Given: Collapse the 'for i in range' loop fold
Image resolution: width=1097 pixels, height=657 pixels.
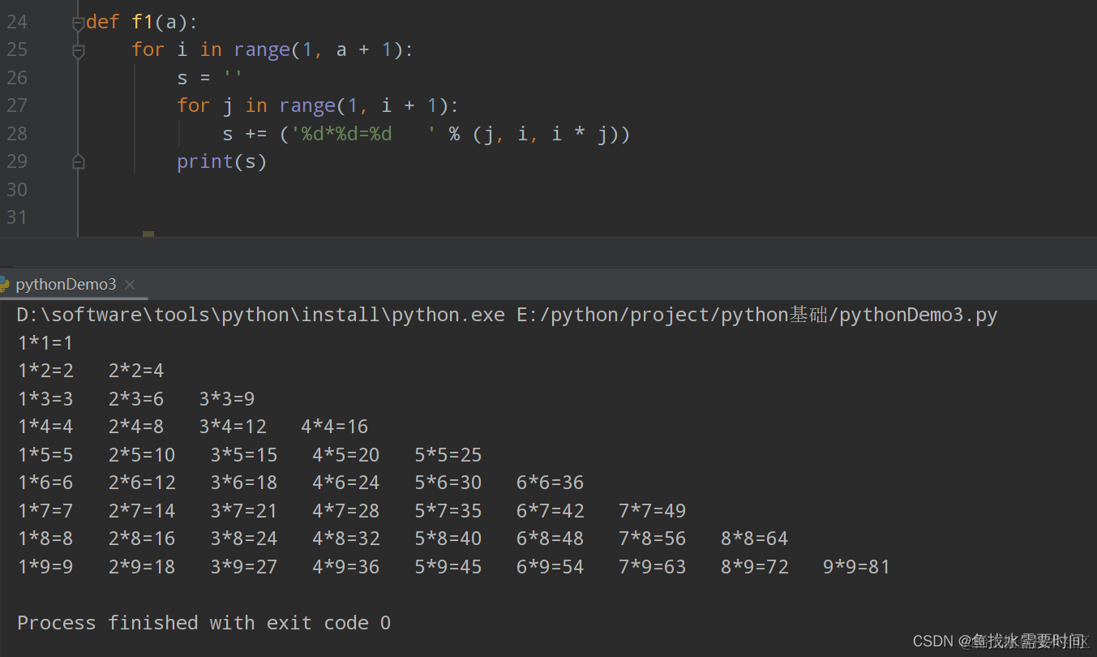Looking at the screenshot, I should (79, 52).
